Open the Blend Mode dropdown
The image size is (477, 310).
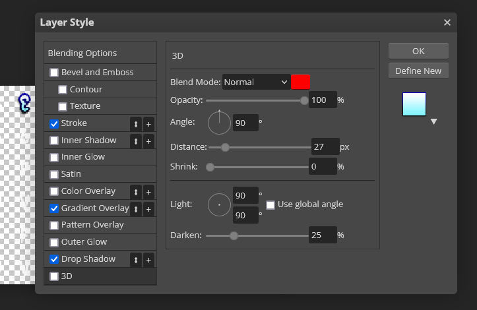256,82
